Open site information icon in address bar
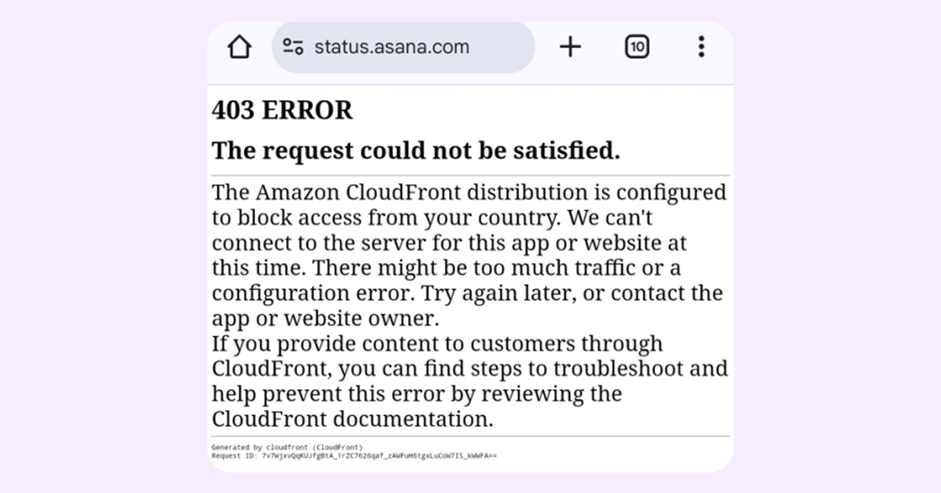941x493 pixels. [x=293, y=47]
